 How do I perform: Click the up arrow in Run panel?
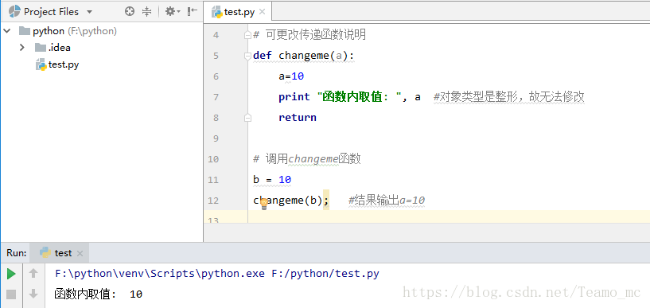point(33,274)
